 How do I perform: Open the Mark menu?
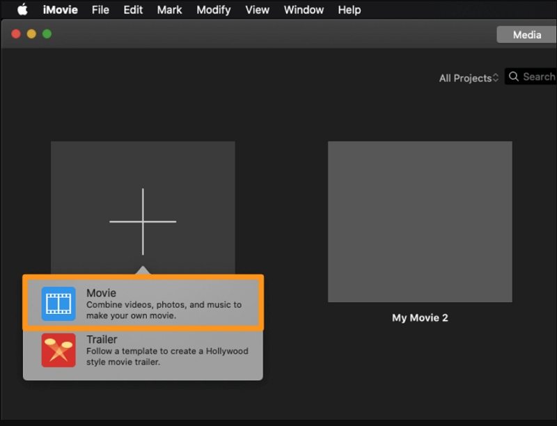[169, 10]
